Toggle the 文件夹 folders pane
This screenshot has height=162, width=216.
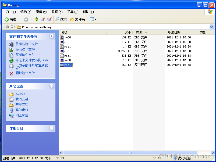77,19
